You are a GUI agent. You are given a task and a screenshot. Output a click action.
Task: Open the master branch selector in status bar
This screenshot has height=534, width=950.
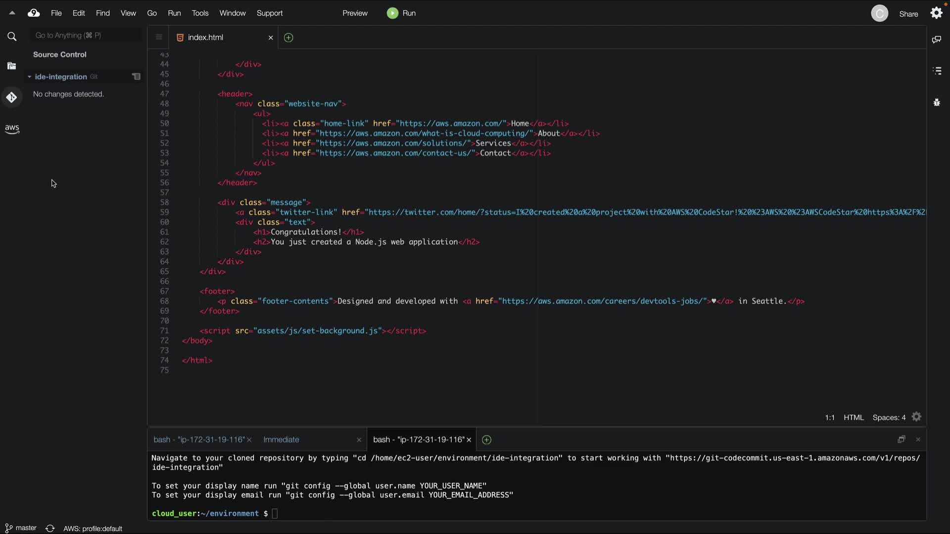pos(21,528)
